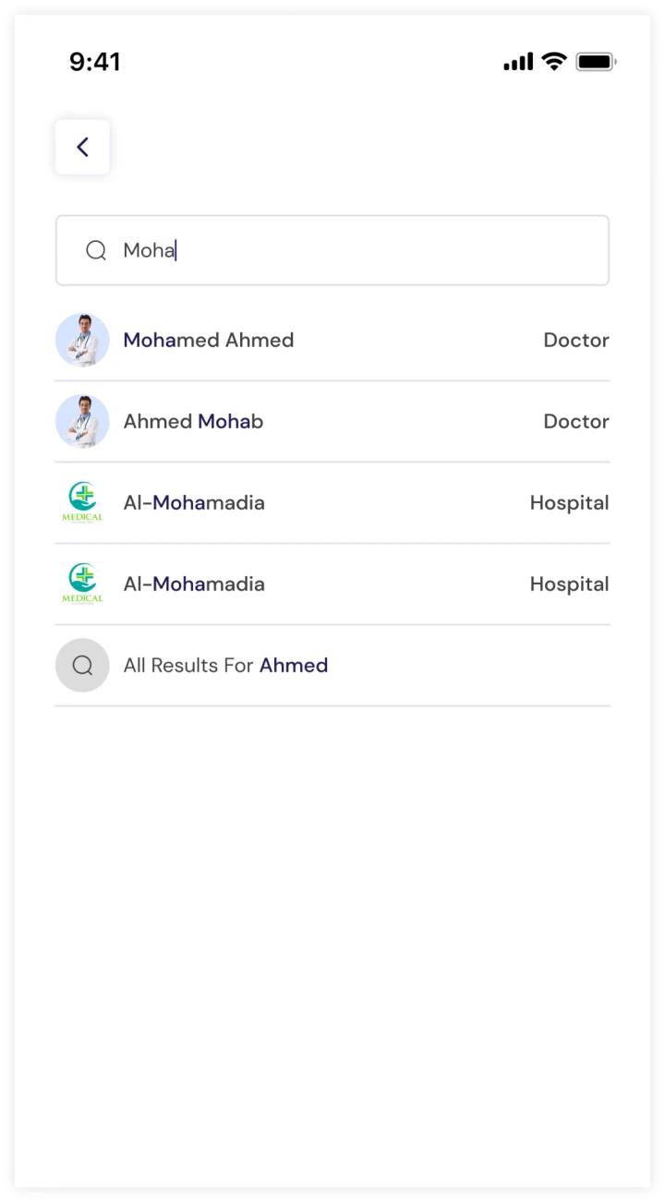Click the magnifier icon in search field
Viewport: 665px width, 1202px height.
tap(96, 250)
